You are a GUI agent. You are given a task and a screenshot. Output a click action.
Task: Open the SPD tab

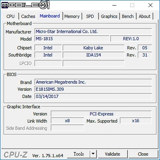pyautogui.click(x=90, y=16)
